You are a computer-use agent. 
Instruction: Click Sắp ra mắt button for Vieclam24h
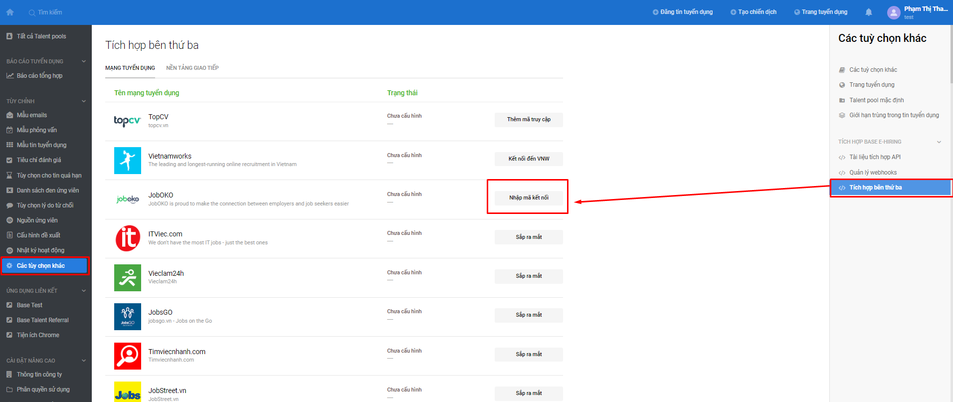pos(529,276)
